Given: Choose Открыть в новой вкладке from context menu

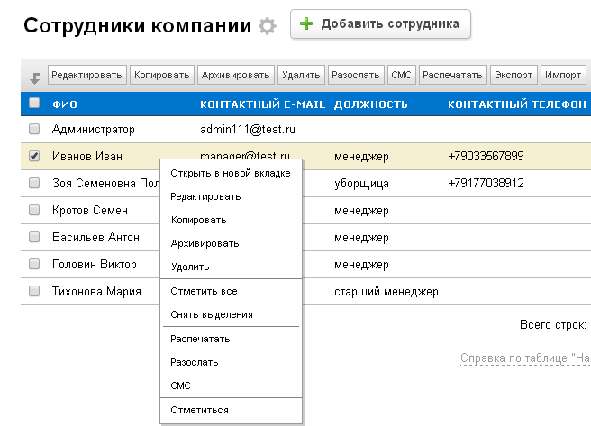Looking at the screenshot, I should click(x=230, y=173).
